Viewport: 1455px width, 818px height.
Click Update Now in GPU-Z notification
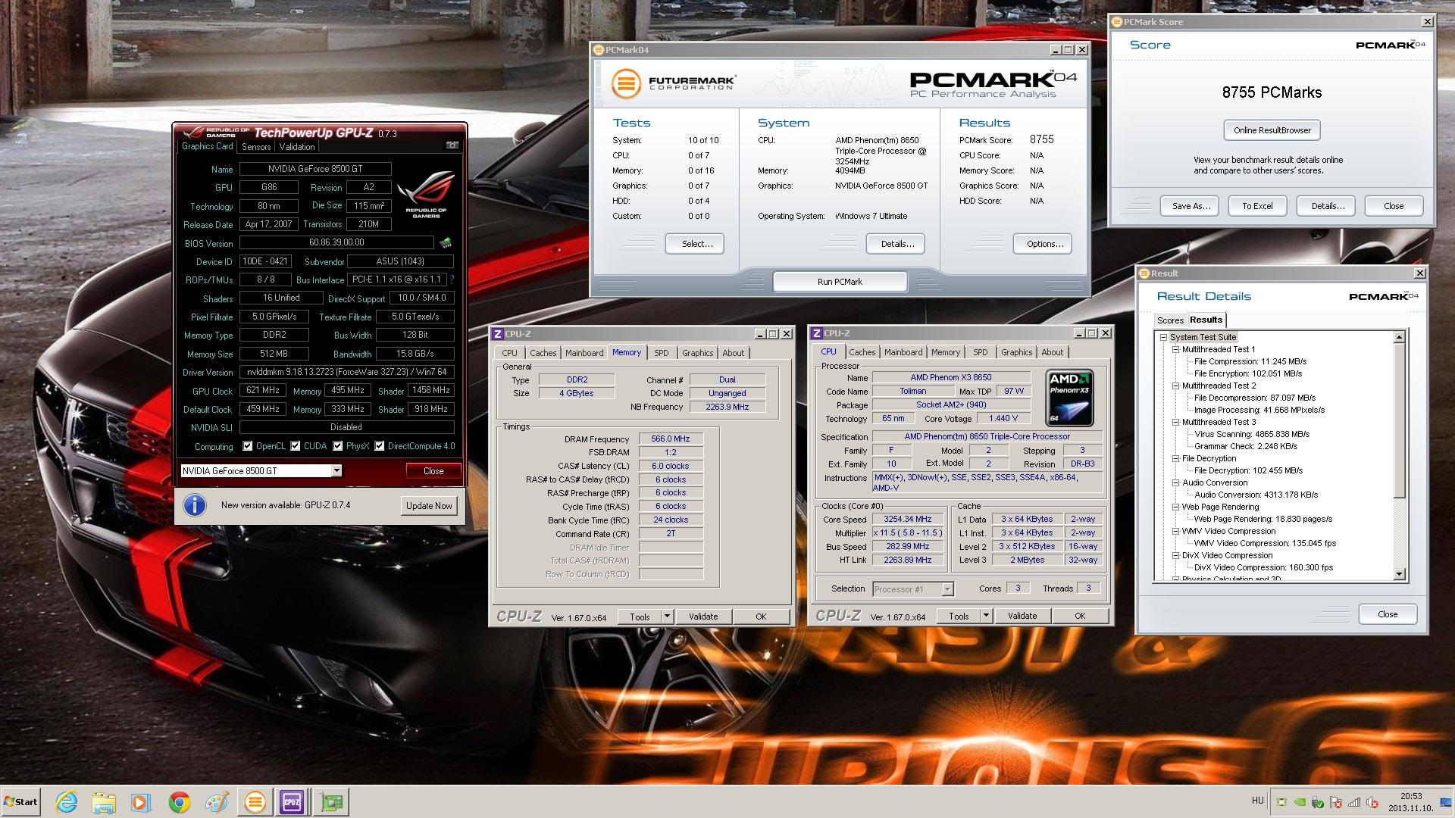click(429, 506)
